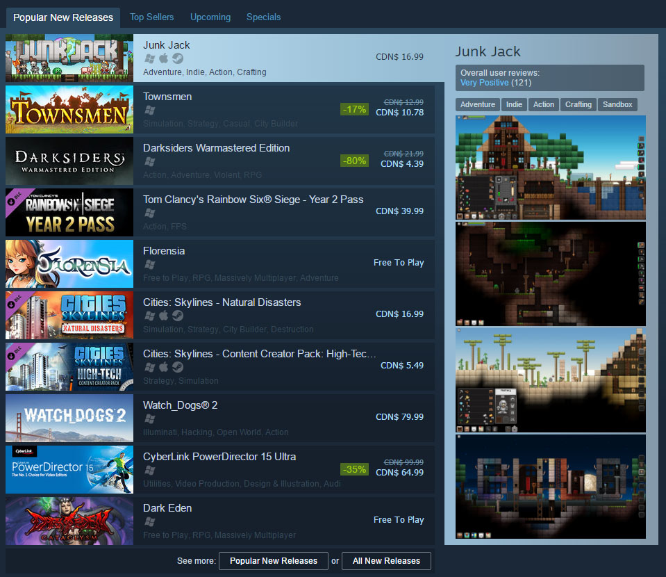Click CDN$ 79.99 Watch_Dogs 2 price
666x577 pixels.
[x=399, y=417]
